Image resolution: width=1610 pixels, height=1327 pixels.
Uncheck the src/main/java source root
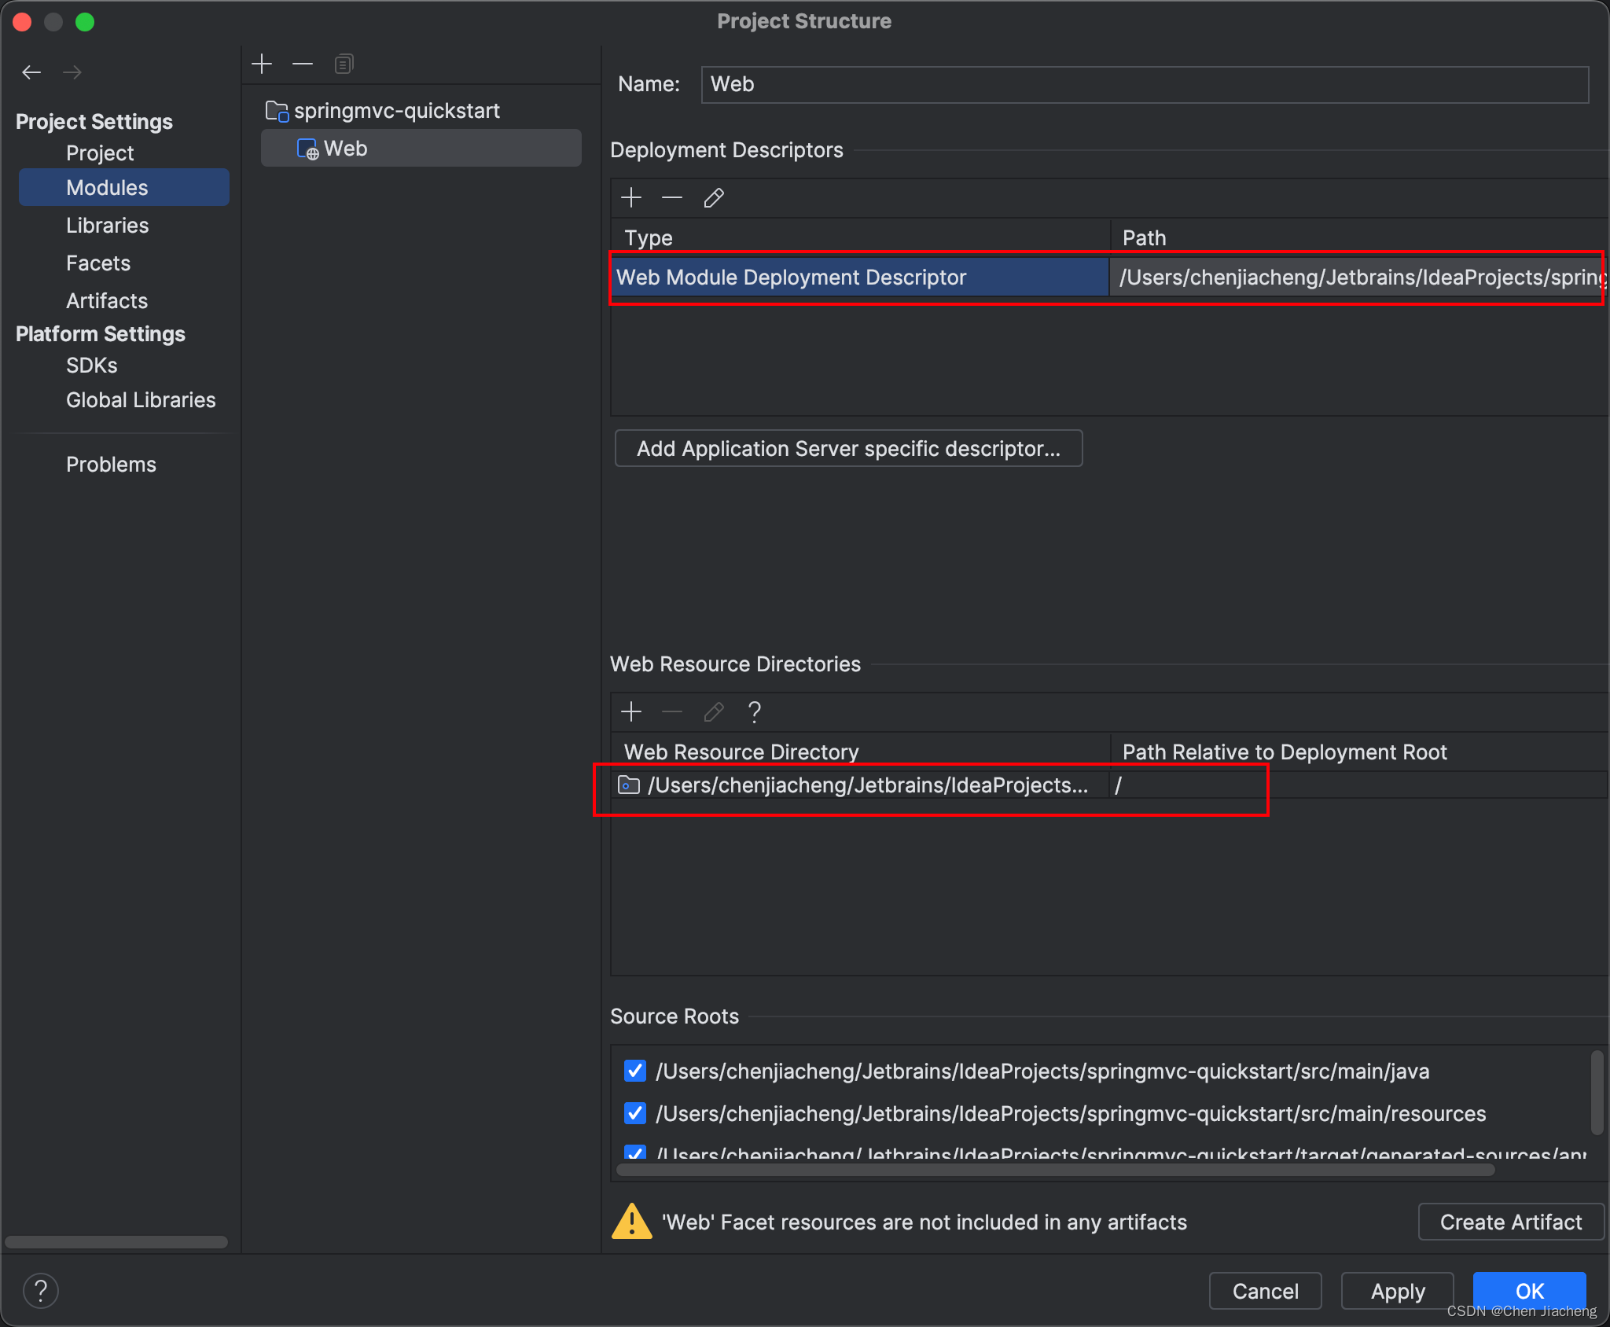coord(635,1071)
